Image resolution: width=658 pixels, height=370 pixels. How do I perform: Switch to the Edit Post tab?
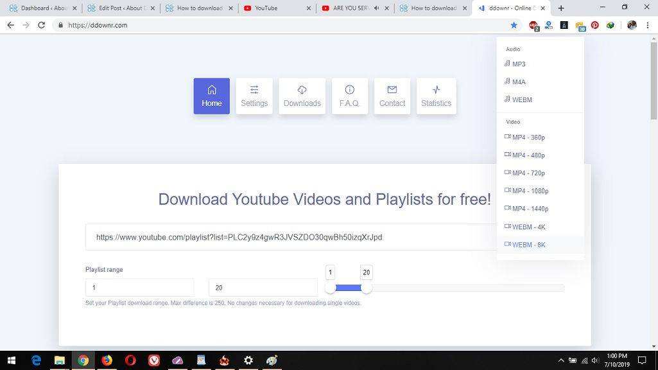click(121, 8)
